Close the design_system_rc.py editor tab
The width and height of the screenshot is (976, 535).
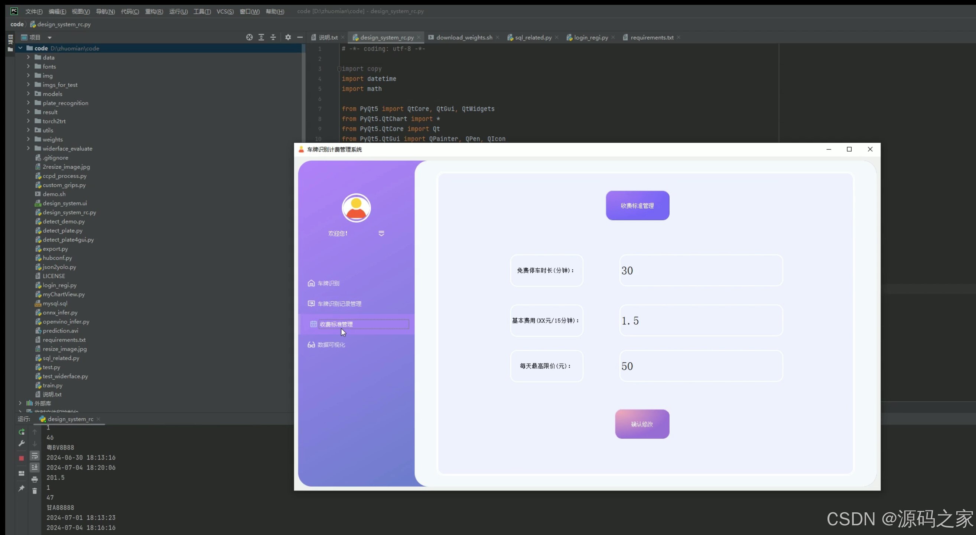click(418, 37)
